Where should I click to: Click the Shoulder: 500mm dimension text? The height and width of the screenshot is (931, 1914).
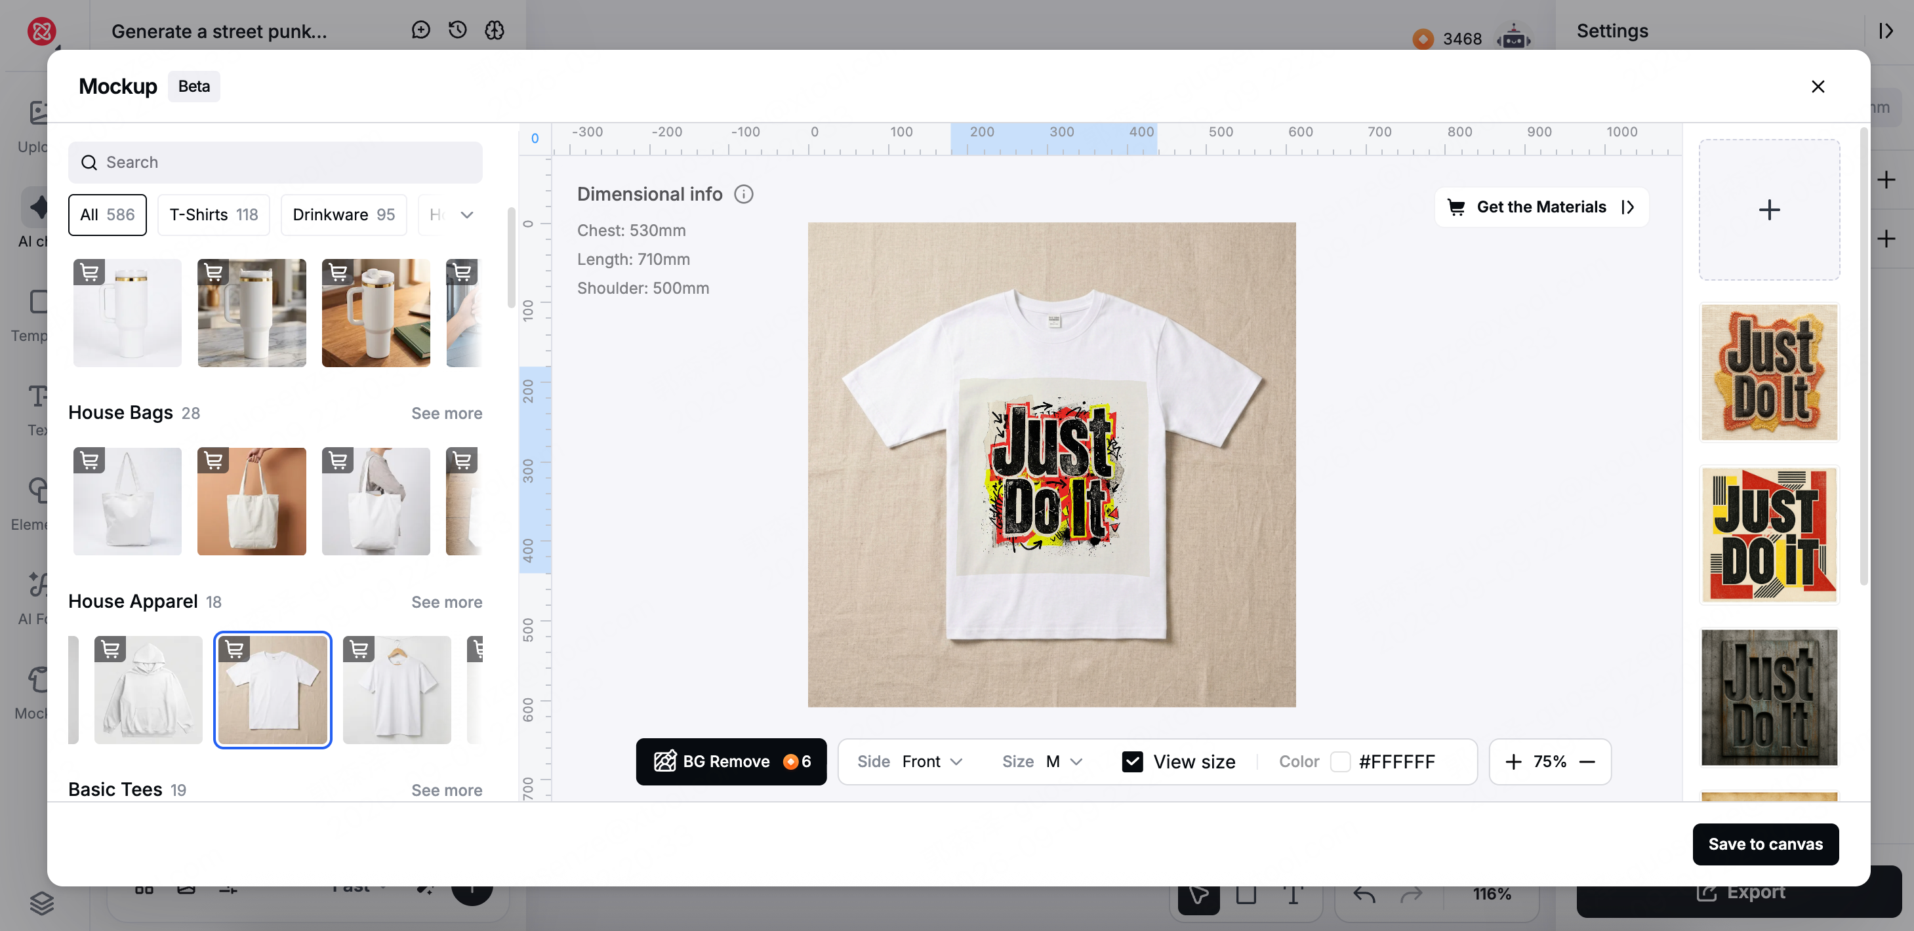[643, 288]
